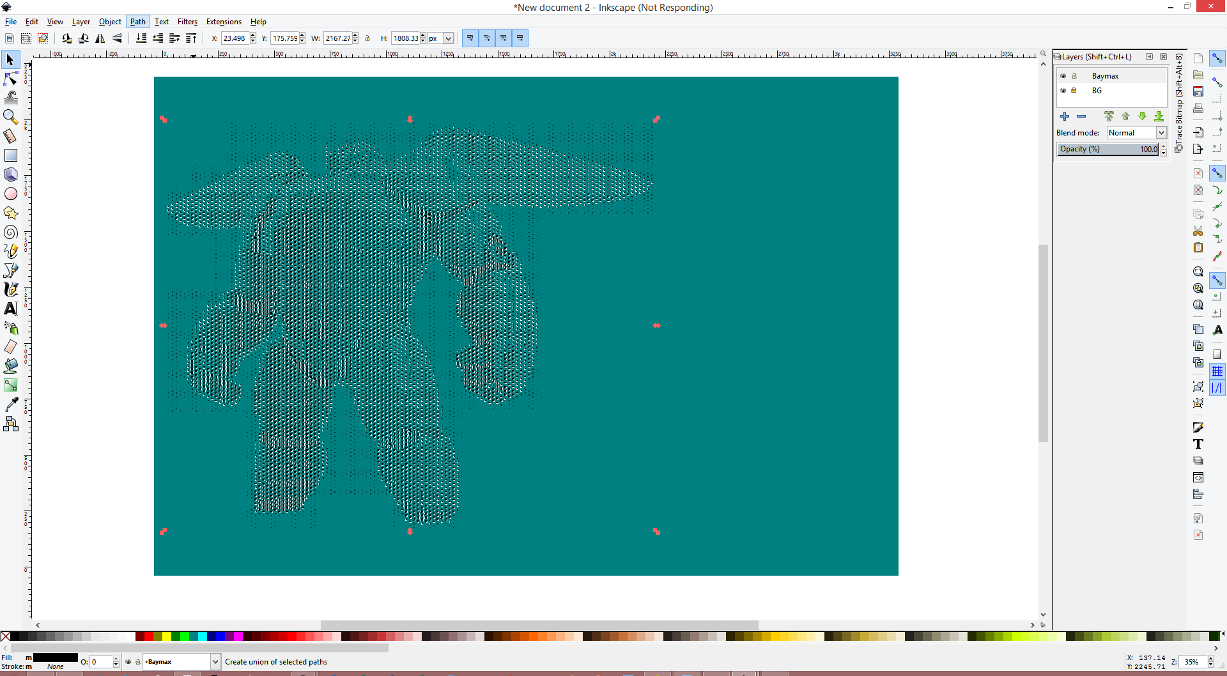Open the zoom percentage stepper arrows

[1210, 662]
